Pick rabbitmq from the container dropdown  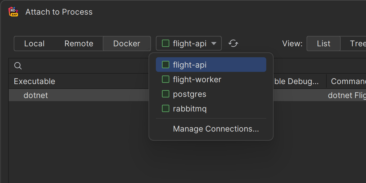[x=189, y=109]
